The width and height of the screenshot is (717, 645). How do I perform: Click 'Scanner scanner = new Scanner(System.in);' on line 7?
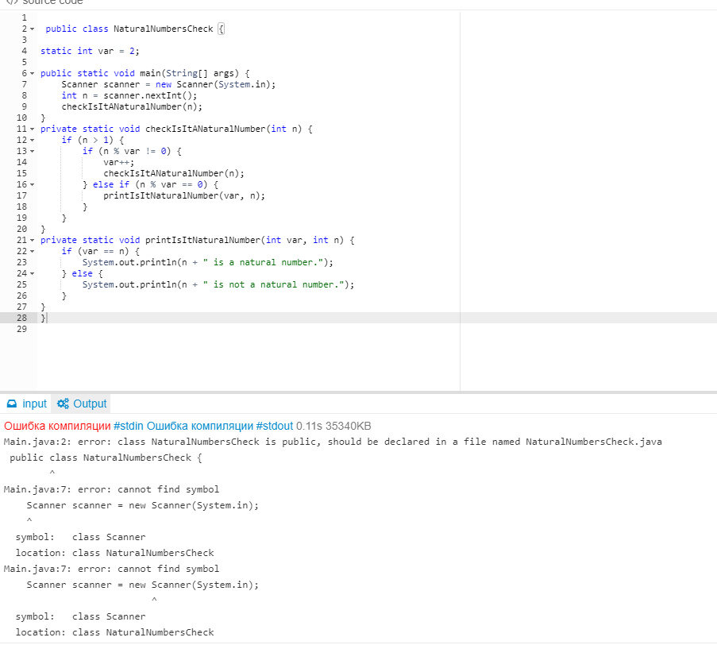coord(169,85)
